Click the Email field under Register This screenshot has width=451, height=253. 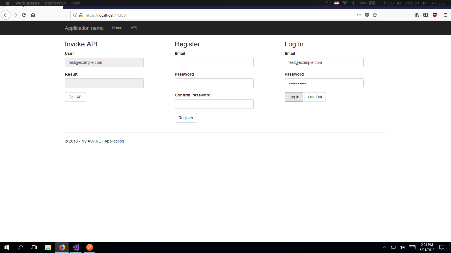(214, 62)
